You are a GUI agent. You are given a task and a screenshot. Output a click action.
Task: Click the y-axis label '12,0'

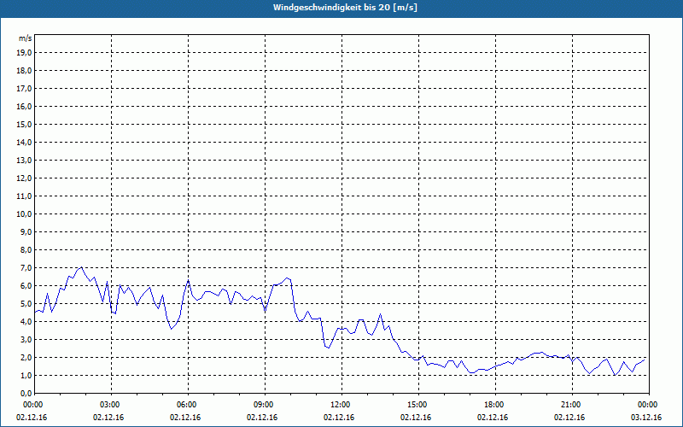[24, 178]
